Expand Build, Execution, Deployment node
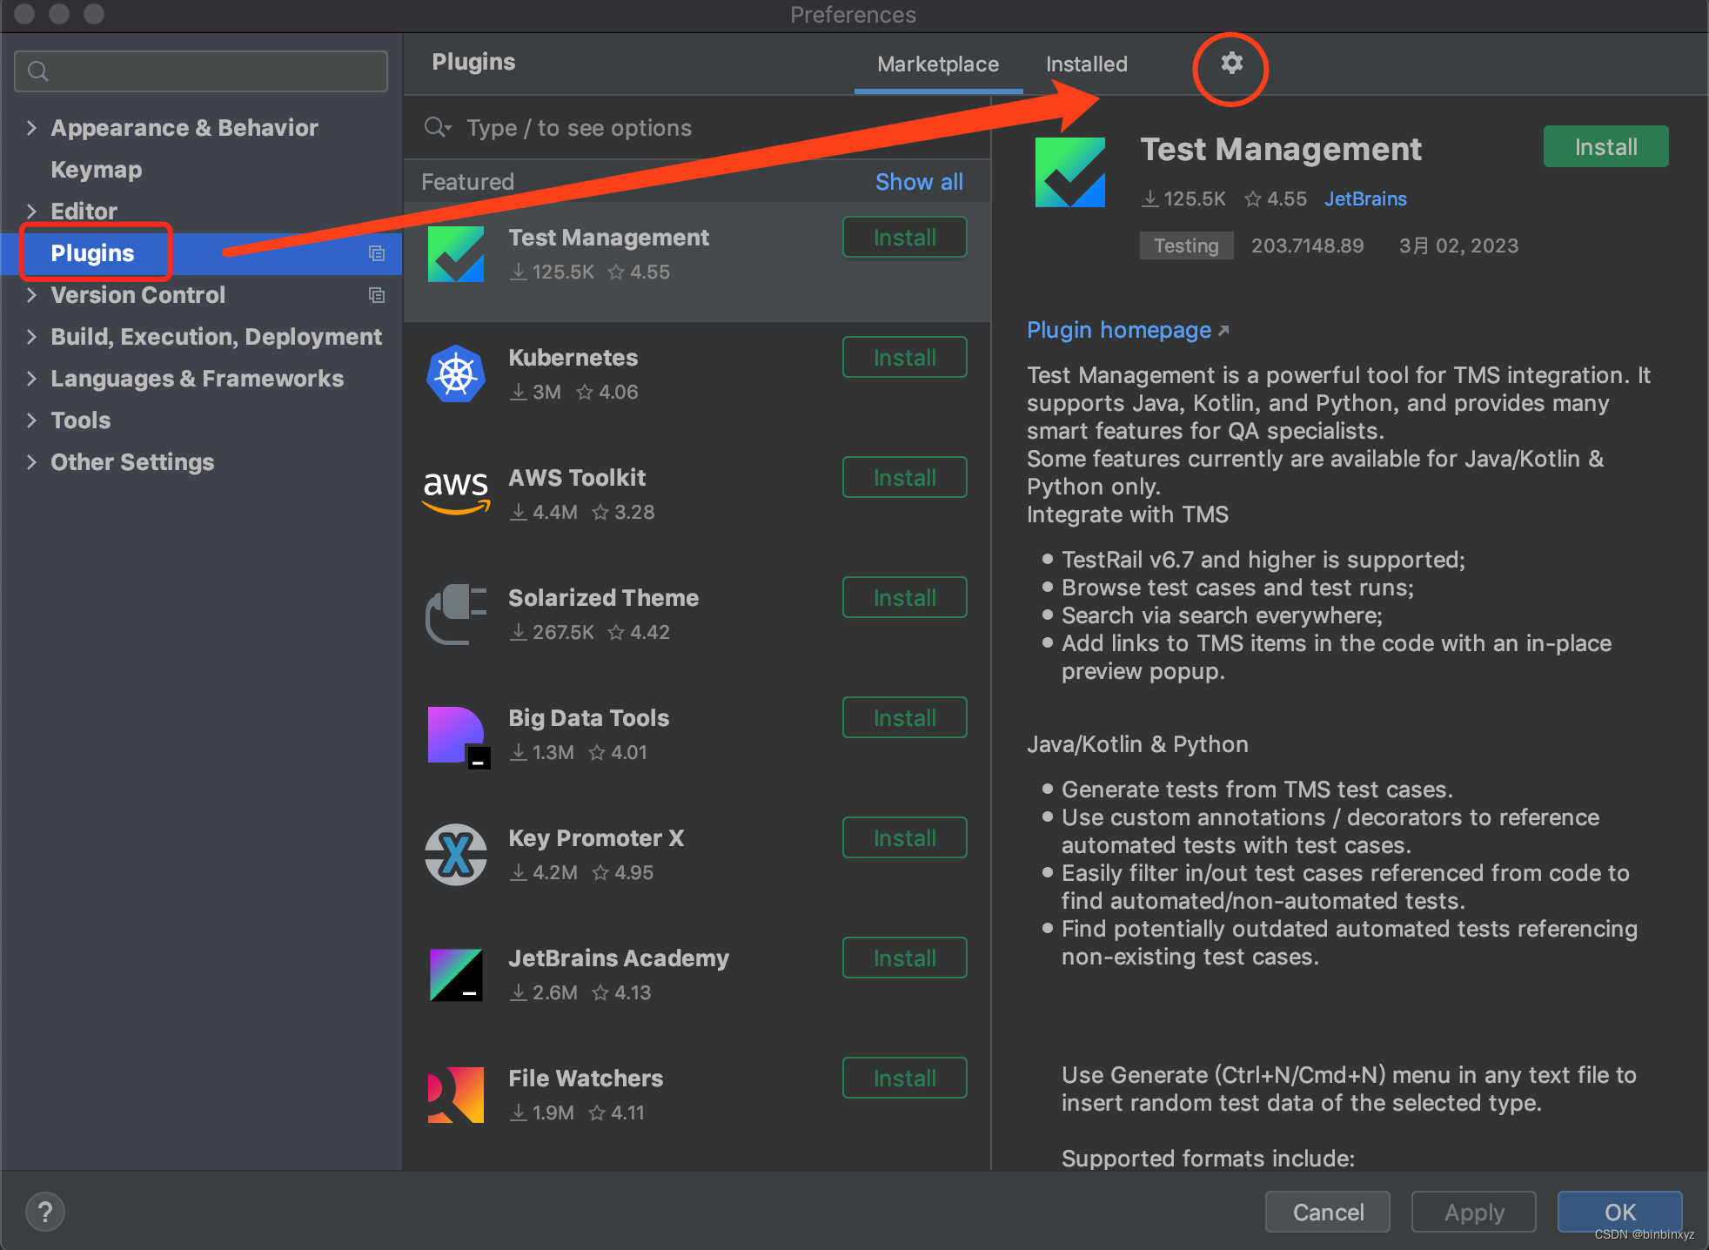This screenshot has width=1709, height=1250. point(31,337)
